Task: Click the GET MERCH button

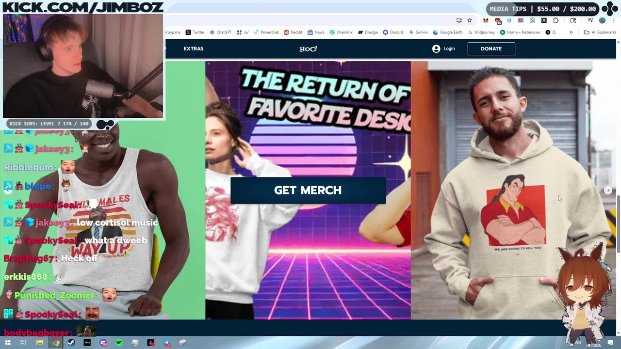Action: [308, 190]
